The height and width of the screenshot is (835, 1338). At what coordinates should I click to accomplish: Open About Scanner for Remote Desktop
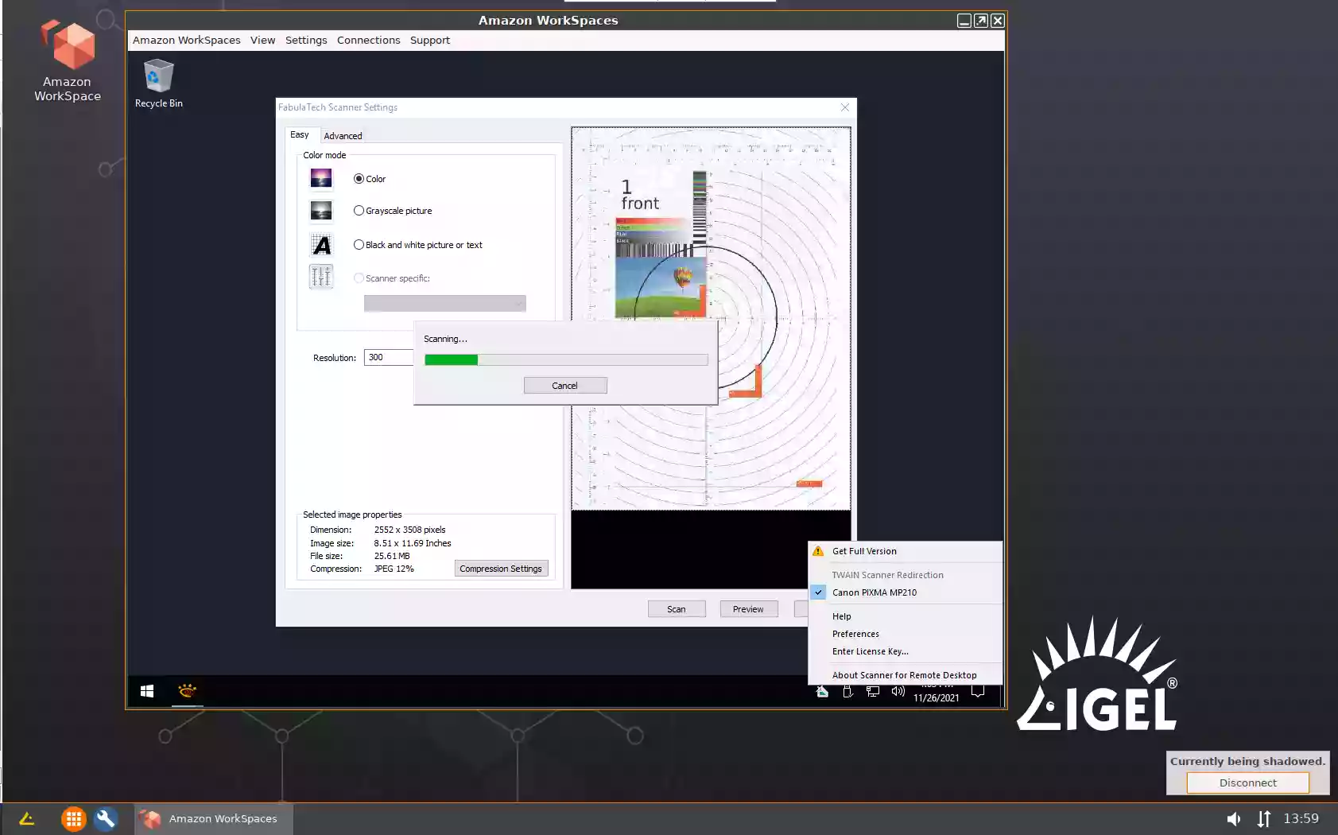point(905,675)
